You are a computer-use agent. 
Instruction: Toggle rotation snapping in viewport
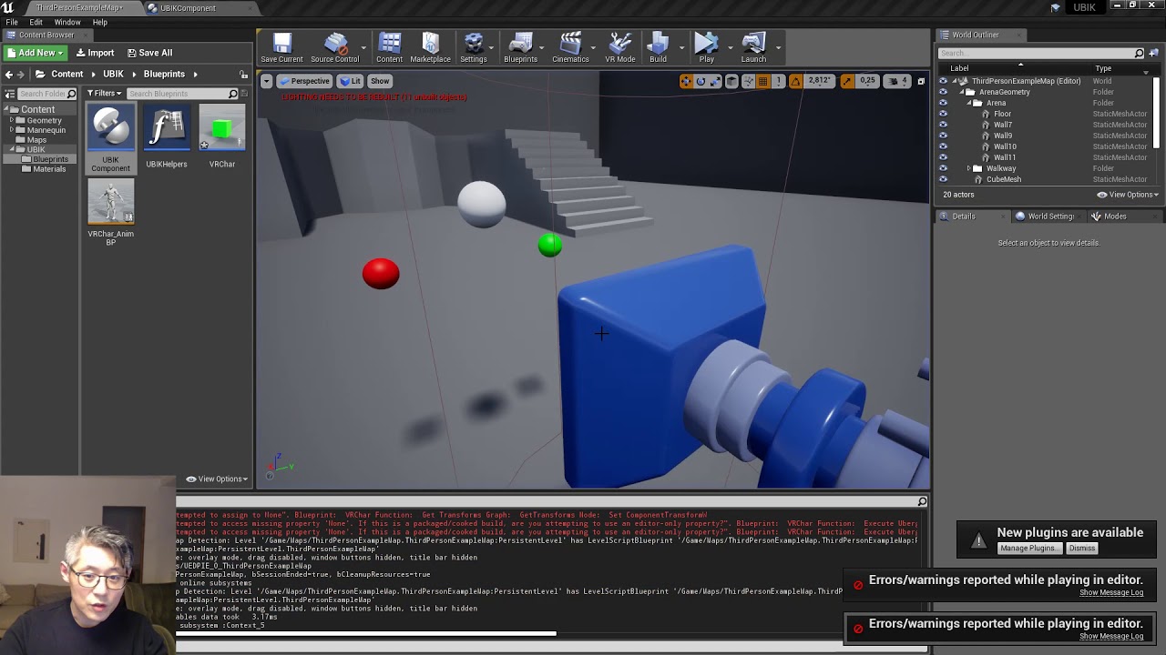(795, 81)
